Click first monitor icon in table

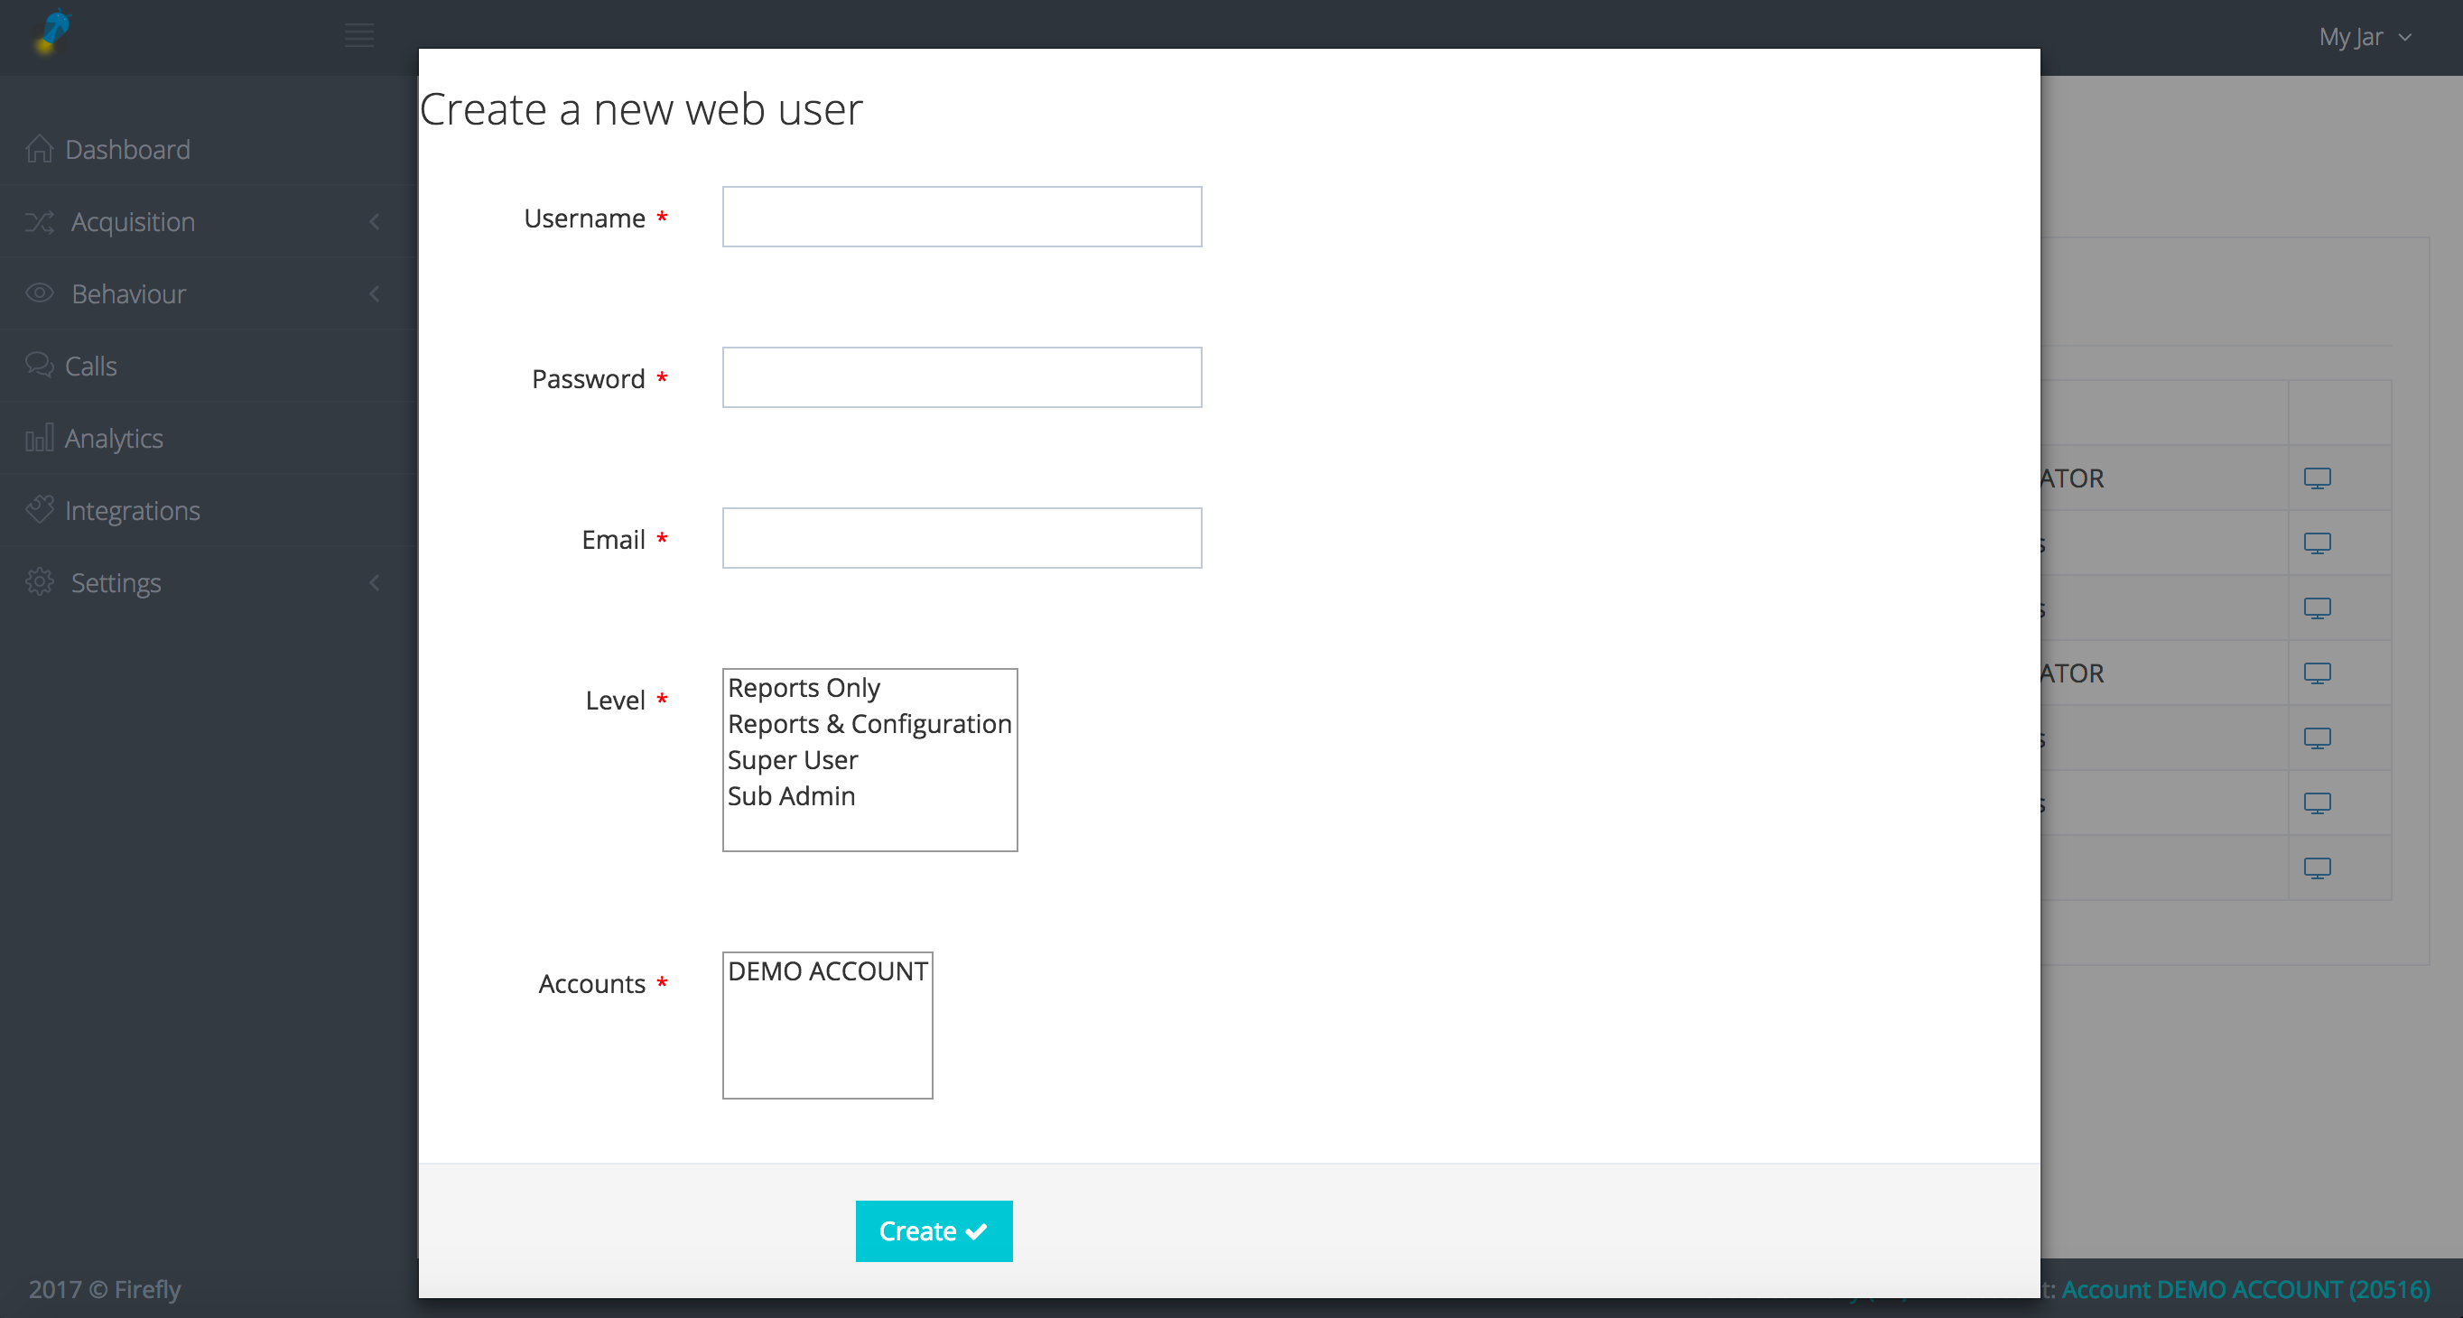[2317, 478]
